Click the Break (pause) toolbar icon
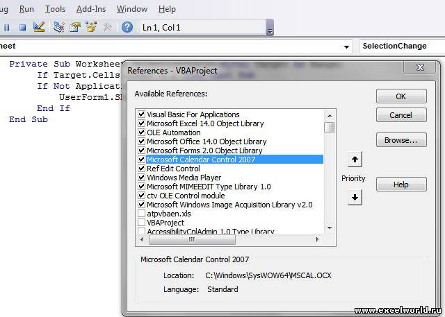Viewport: 445px width, 317px height. (x=7, y=28)
